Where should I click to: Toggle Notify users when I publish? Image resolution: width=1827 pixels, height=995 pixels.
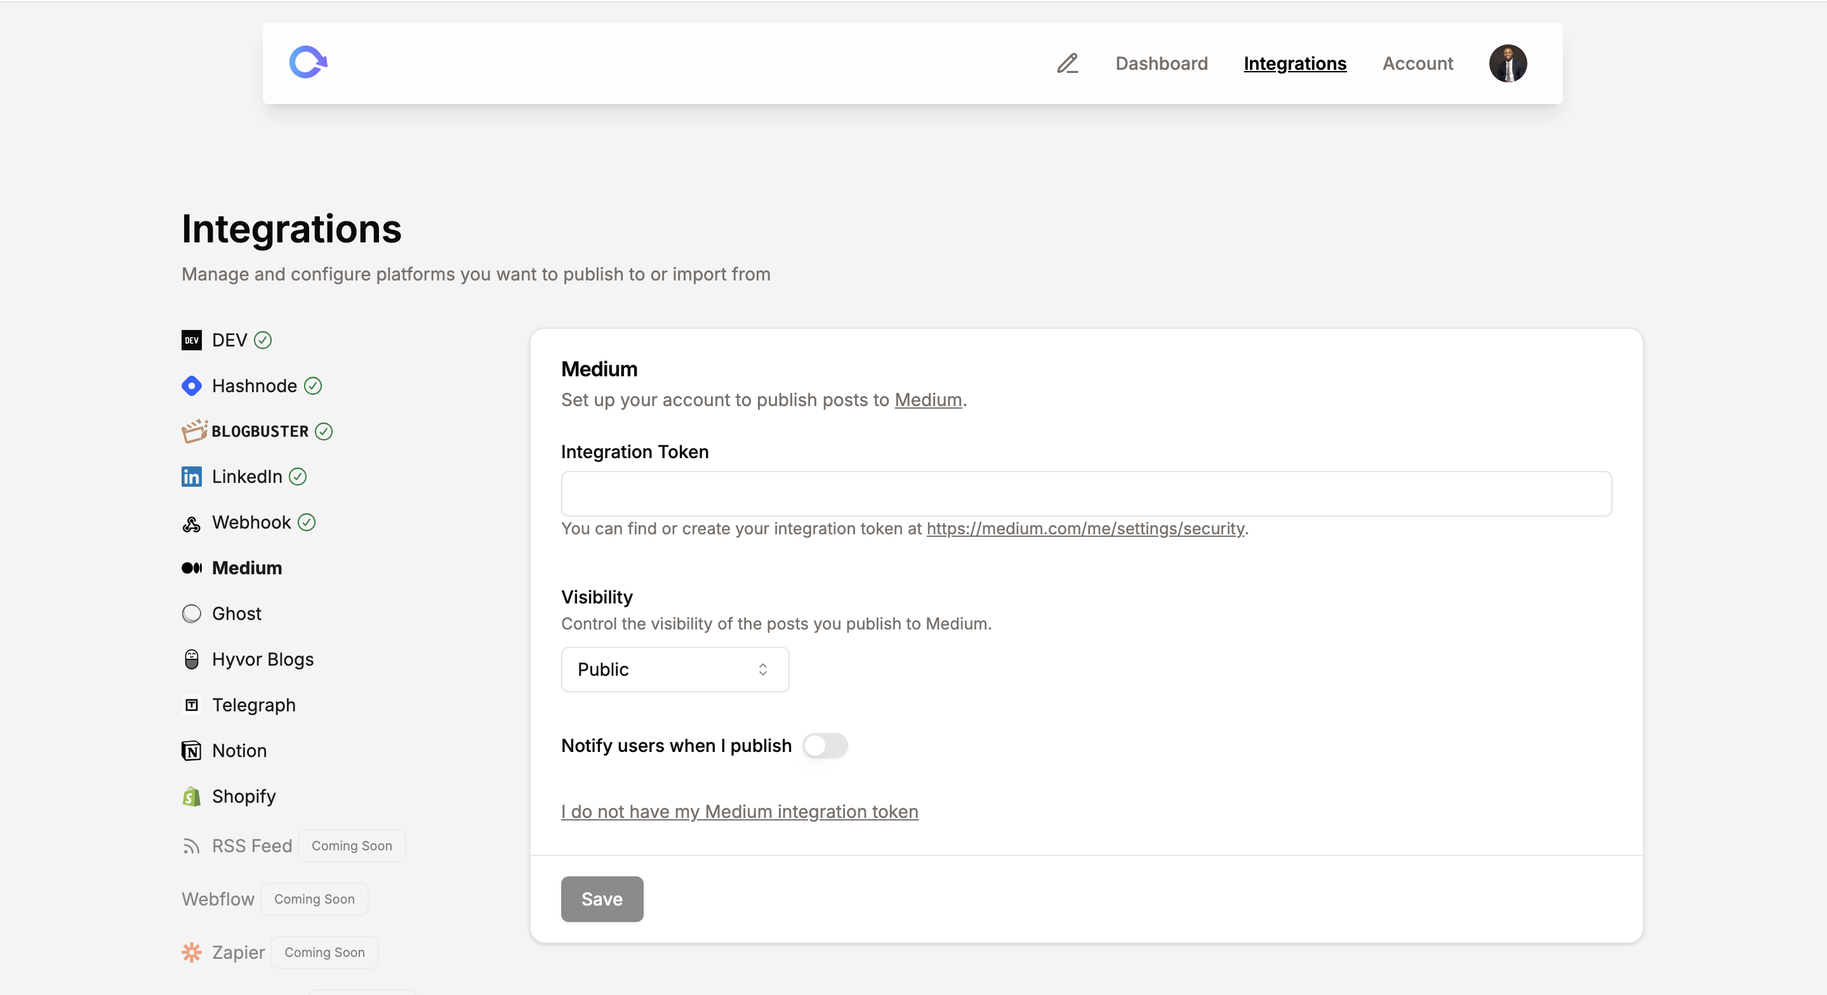(825, 746)
